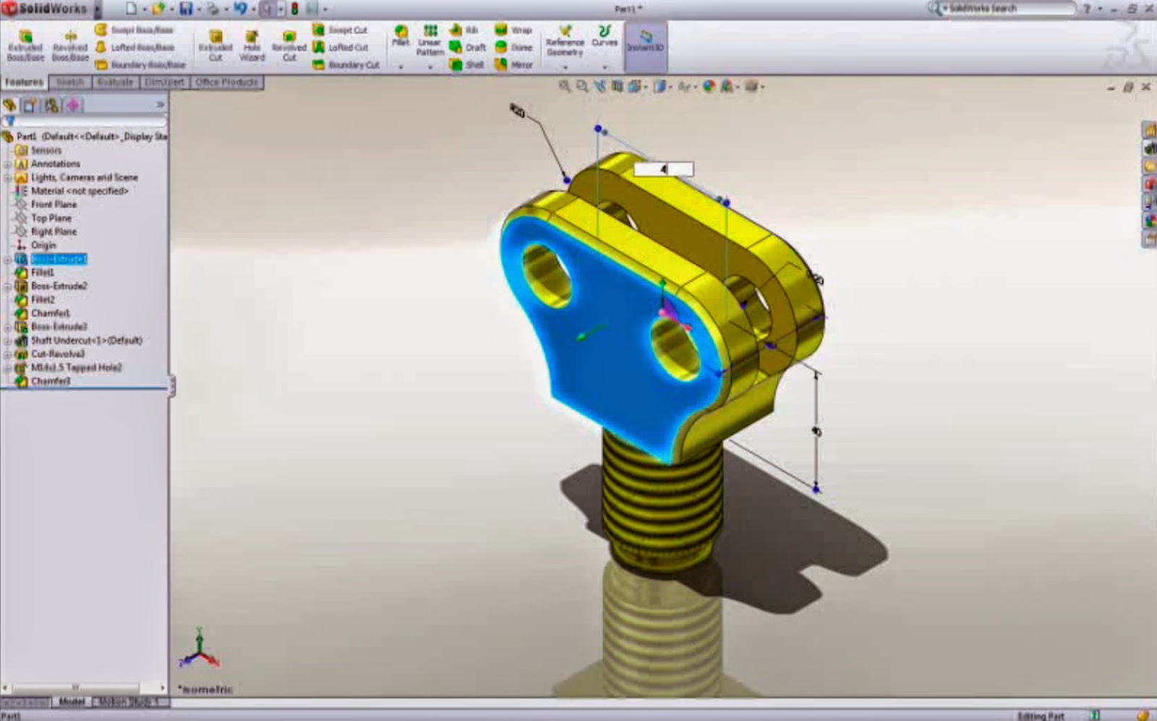Viewport: 1157px width, 721px height.
Task: Open the Curves tool
Action: [x=605, y=35]
